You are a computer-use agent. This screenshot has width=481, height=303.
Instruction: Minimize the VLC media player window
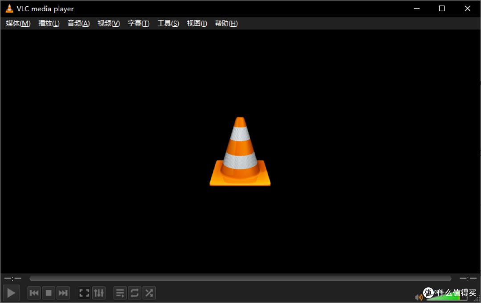coord(416,8)
